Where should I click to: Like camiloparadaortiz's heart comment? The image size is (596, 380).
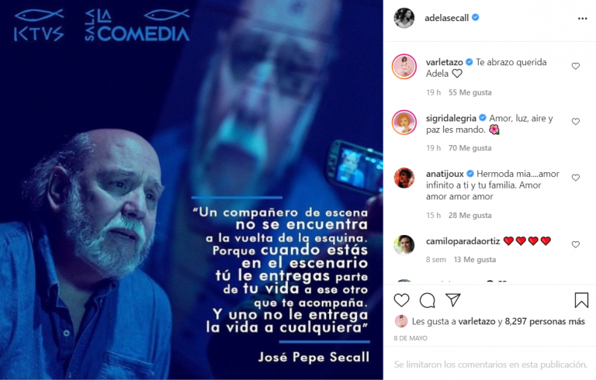(576, 244)
